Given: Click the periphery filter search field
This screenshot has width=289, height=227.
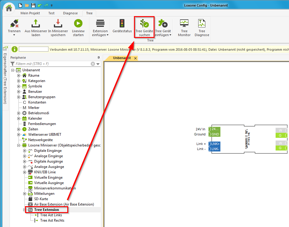Looking at the screenshot, I should click(x=52, y=64).
